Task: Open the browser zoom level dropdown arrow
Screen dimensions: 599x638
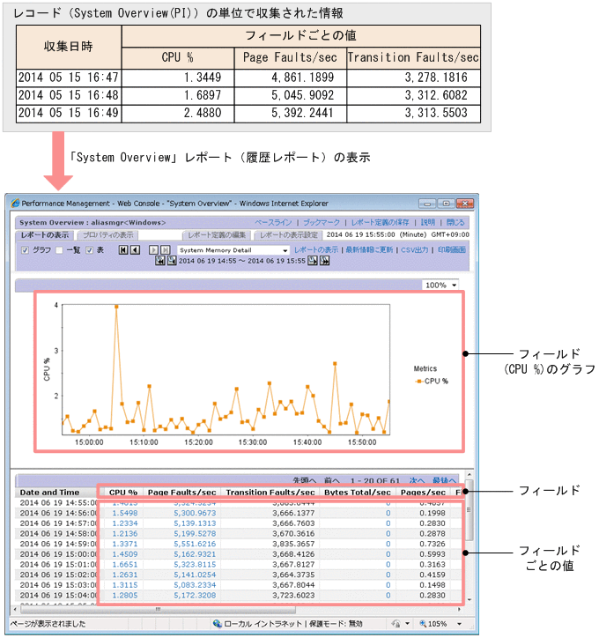Action: (x=459, y=624)
